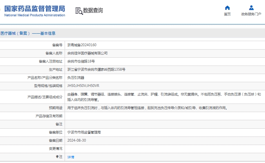Select filing date 2024-08-30
This screenshot has width=265, height=163.
(77, 140)
